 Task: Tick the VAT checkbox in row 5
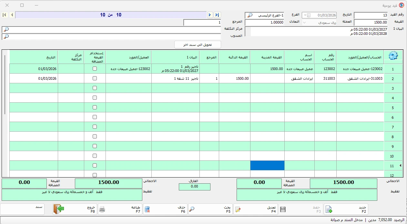point(95,107)
